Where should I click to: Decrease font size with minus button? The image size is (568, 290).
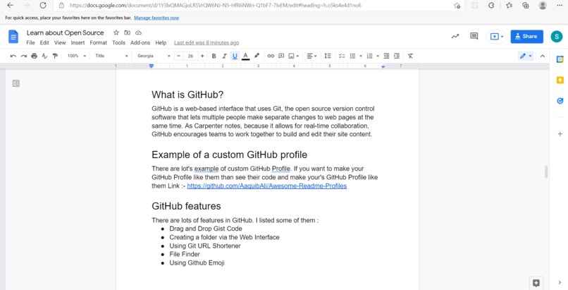coord(178,56)
